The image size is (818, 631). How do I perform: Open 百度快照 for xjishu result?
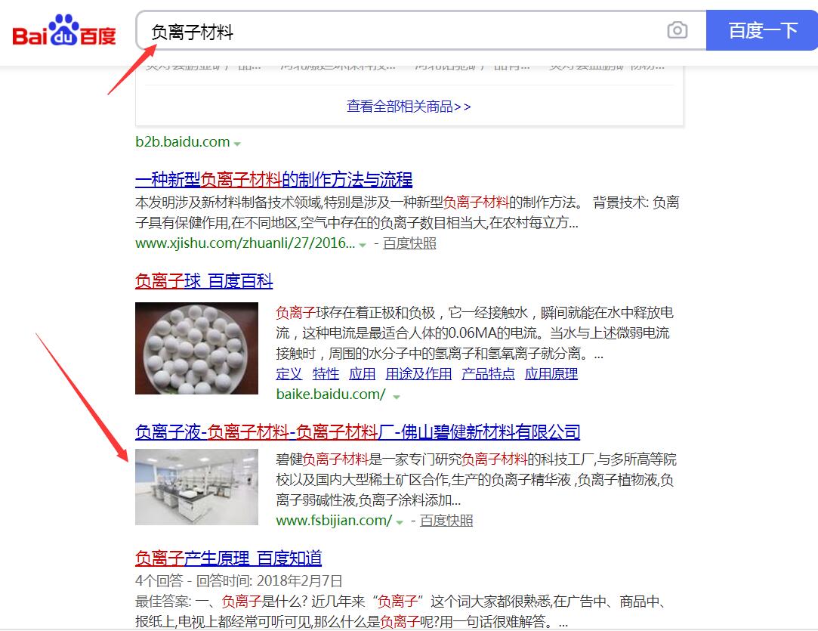[x=409, y=243]
